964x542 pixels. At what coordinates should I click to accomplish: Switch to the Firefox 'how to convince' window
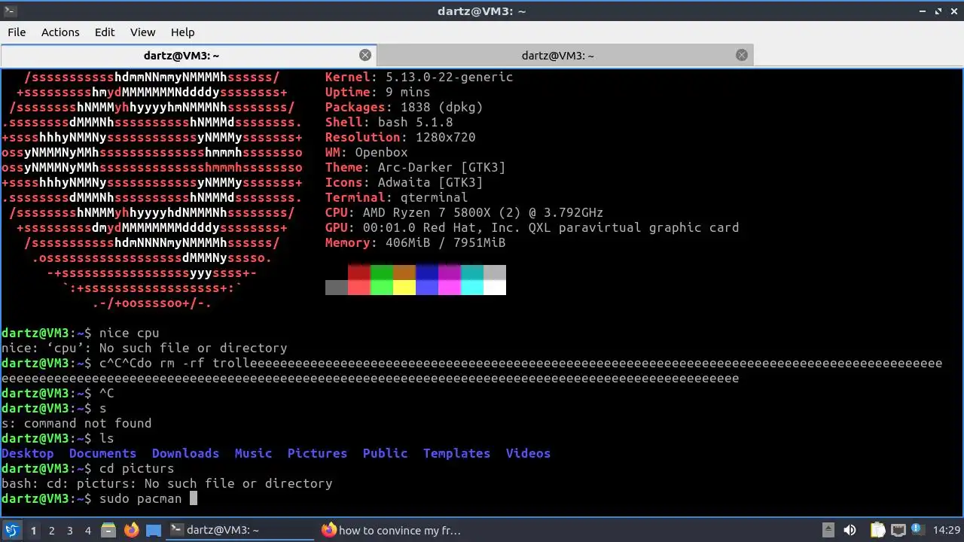(x=391, y=530)
